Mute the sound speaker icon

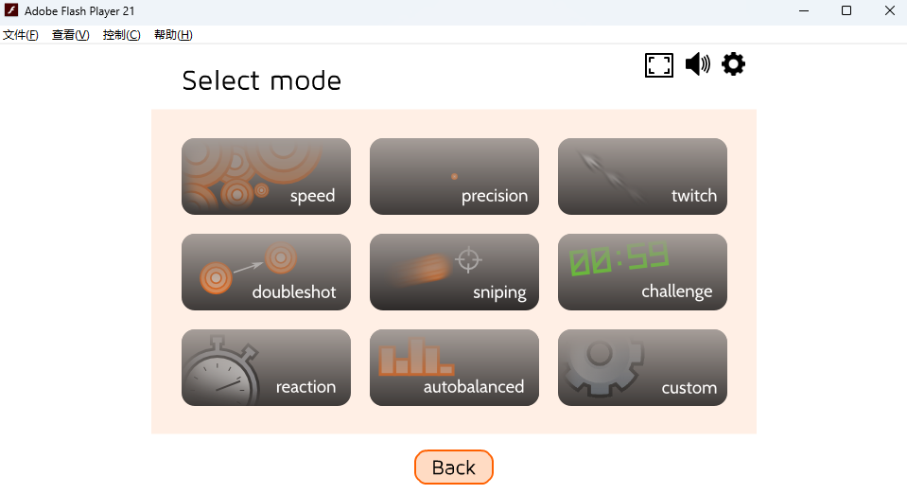click(697, 64)
